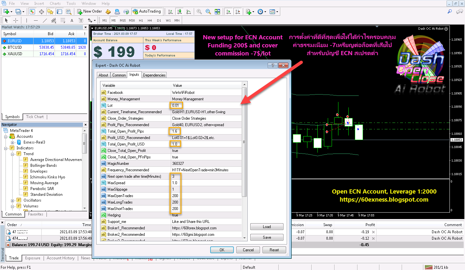Toggle the Market Watch panel icon
Image resolution: width=465 pixels, height=270 pixels.
pyautogui.click(x=32, y=12)
